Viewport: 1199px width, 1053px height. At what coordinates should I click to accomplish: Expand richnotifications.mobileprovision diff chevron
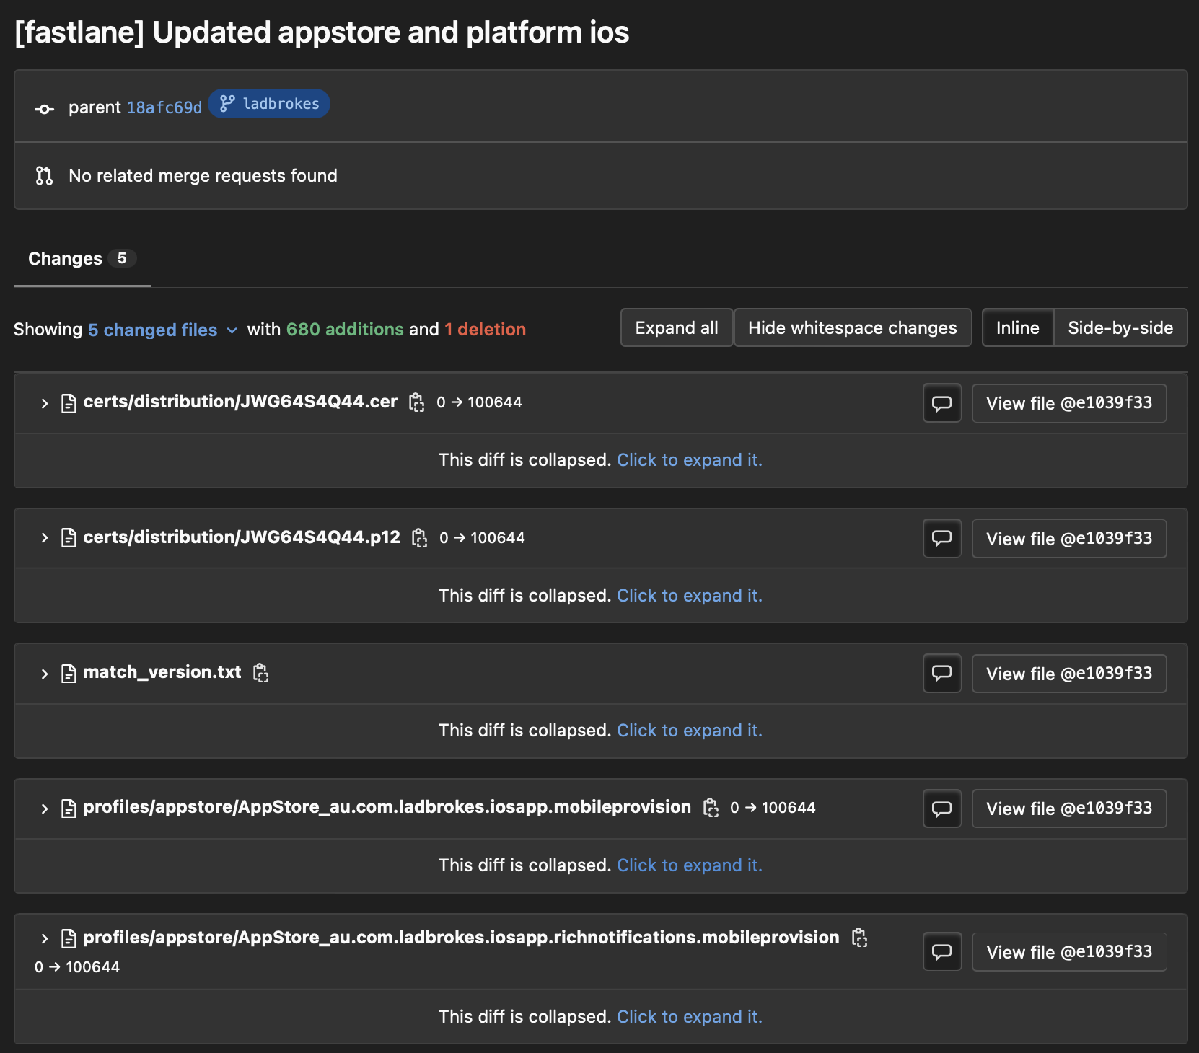45,938
